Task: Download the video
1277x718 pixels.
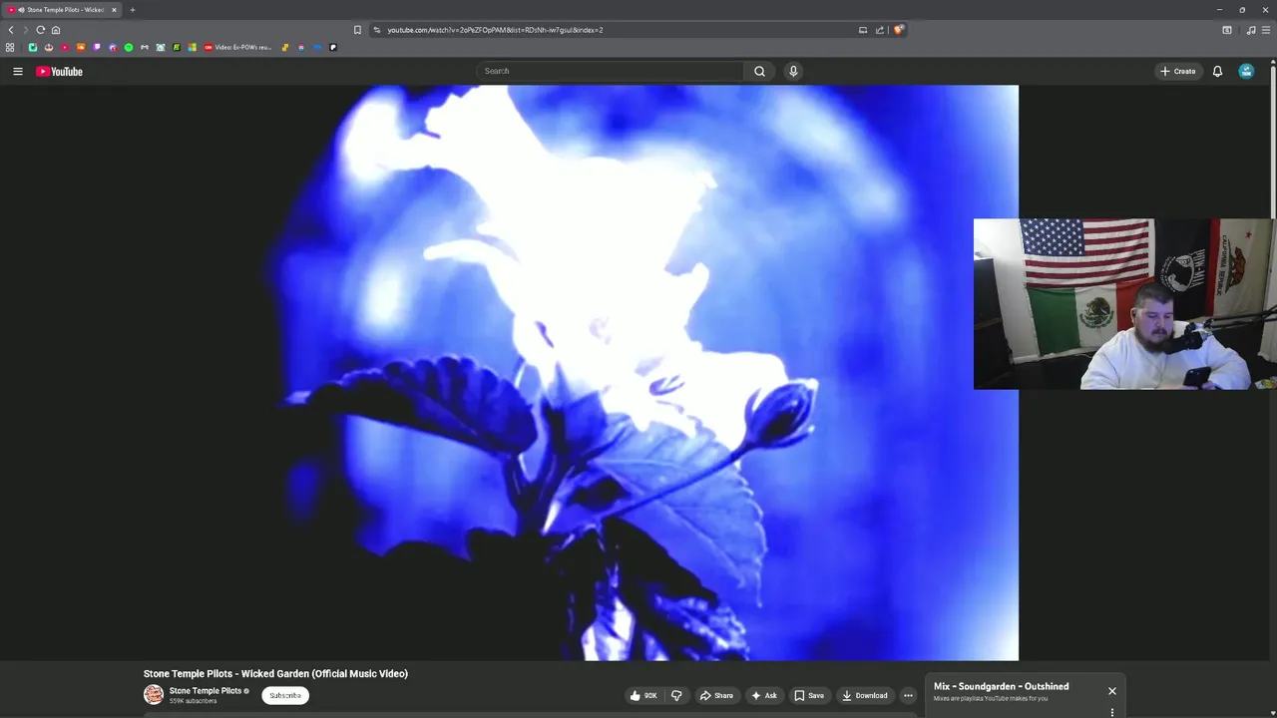Action: click(x=864, y=695)
